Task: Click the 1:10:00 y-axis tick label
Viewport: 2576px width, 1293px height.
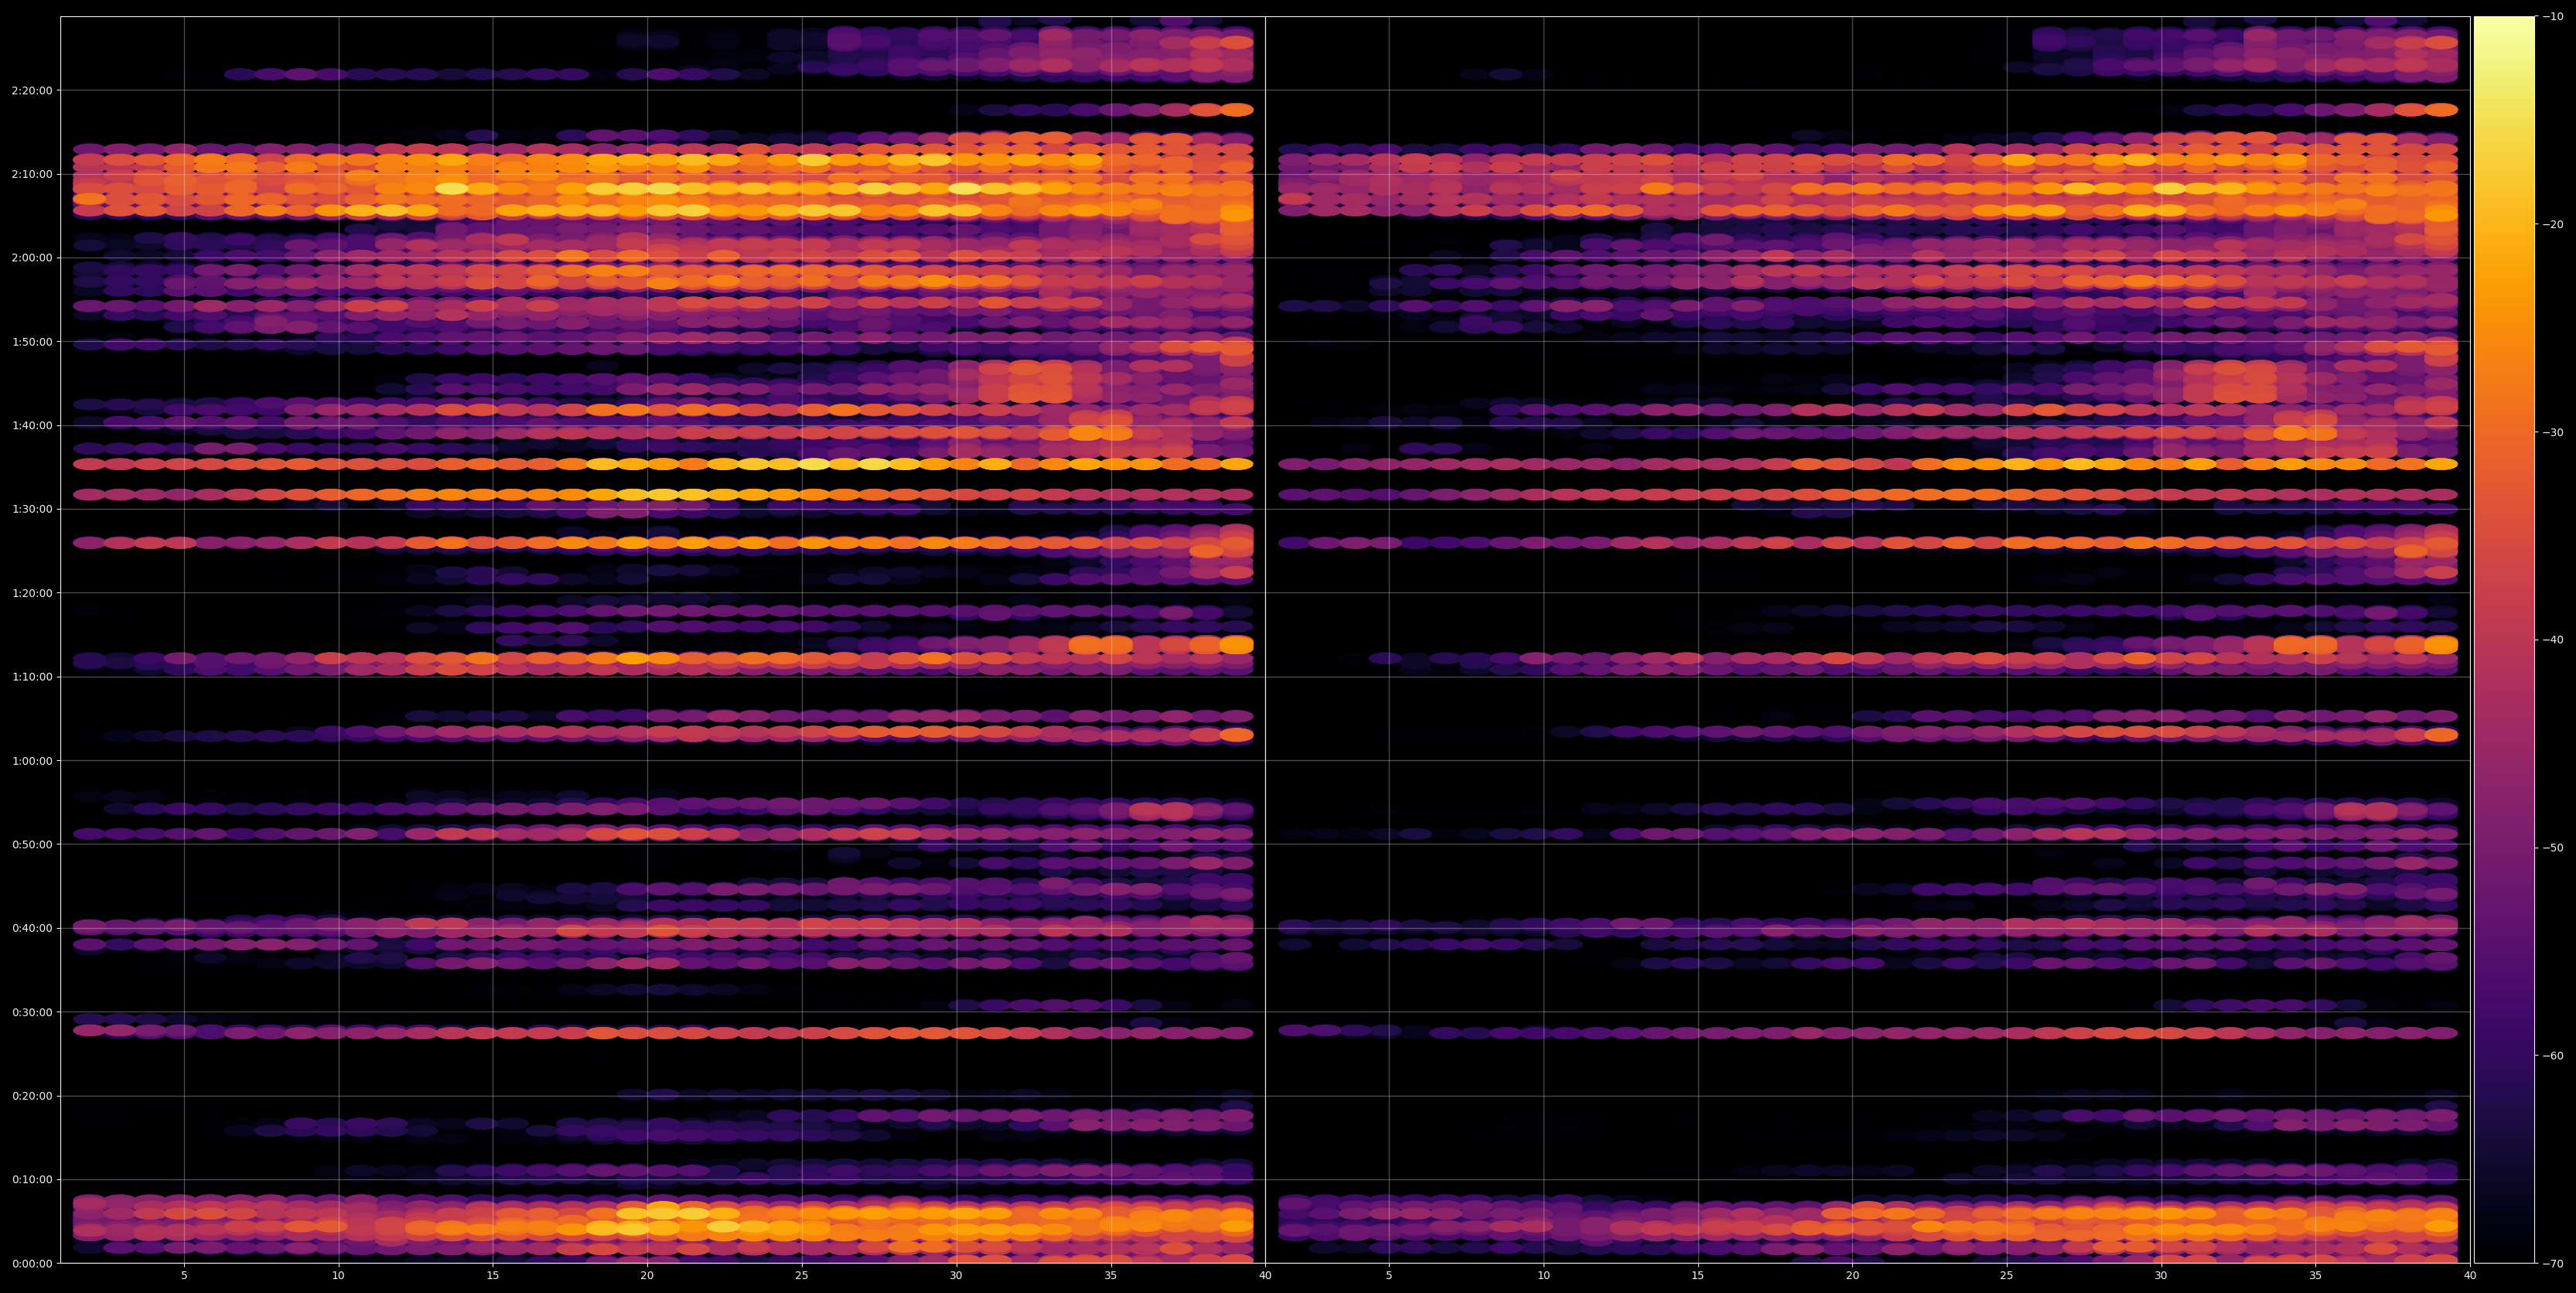Action: pos(32,677)
